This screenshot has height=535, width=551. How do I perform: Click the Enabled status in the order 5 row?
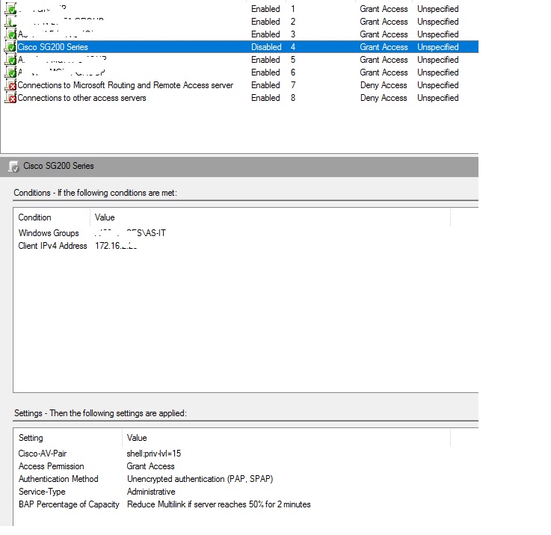(265, 60)
